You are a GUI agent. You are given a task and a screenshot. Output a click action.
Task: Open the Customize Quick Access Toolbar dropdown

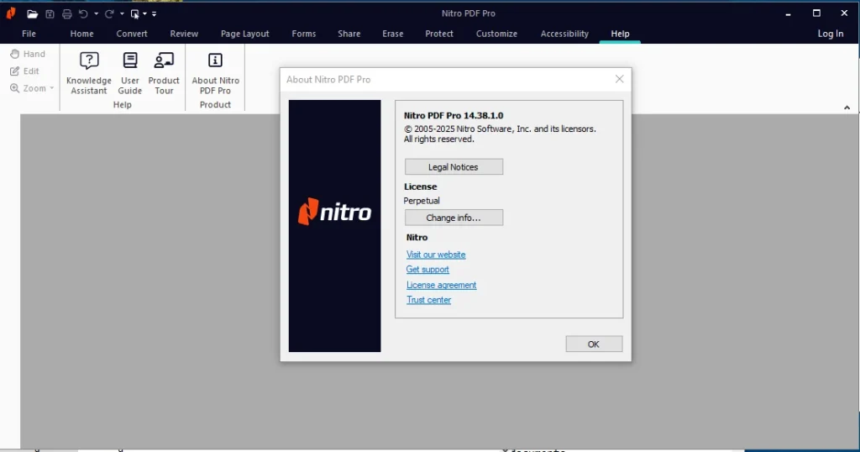coord(155,14)
